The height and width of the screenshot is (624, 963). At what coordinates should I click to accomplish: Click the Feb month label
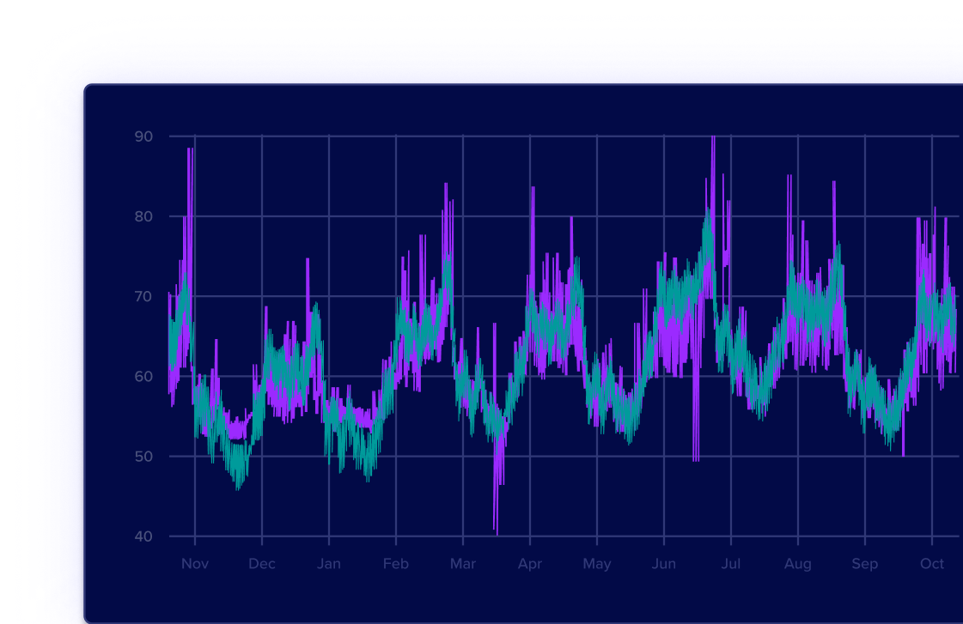pyautogui.click(x=395, y=564)
